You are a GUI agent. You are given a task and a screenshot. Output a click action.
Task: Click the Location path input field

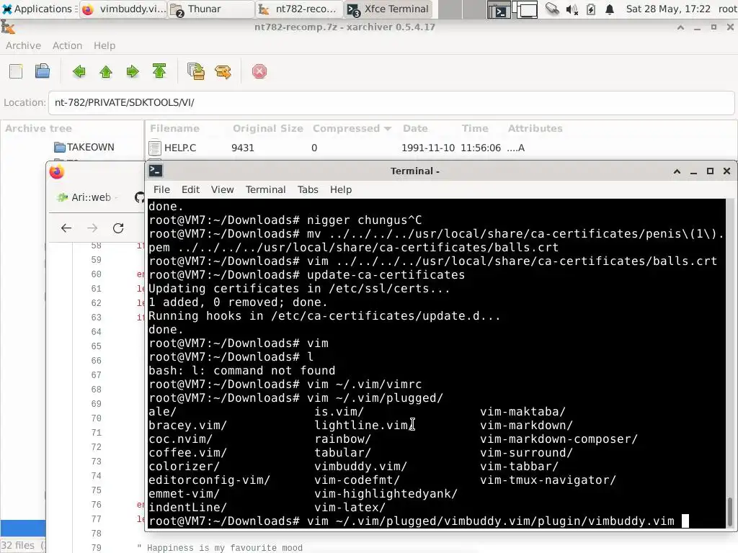(x=391, y=102)
